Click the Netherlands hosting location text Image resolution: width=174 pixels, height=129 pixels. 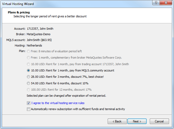[34, 45]
